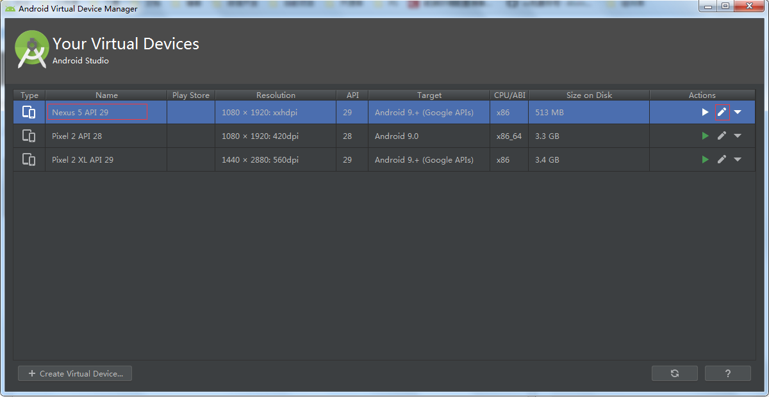Click the Nexus 5 device type icon
The image size is (769, 397).
point(29,112)
